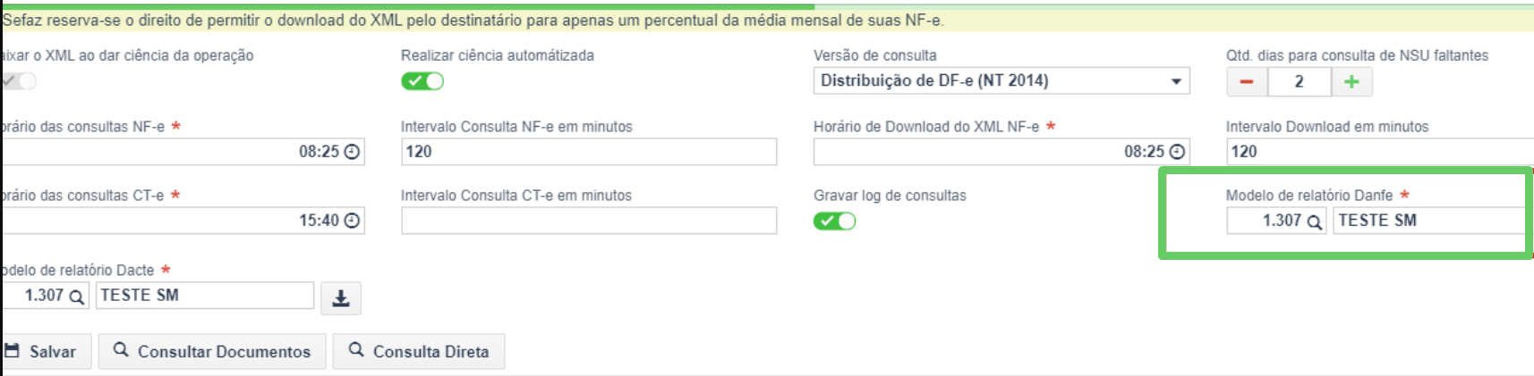Screen dimensions: 1534x376
Task: Click the Intervalo Download em minutos field
Action: click(x=1379, y=152)
